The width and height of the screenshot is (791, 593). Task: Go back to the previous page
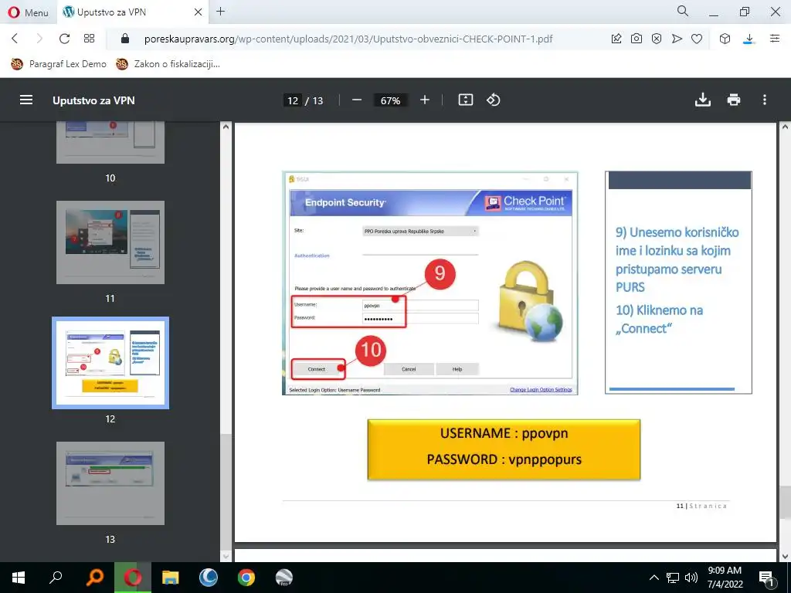pos(15,39)
